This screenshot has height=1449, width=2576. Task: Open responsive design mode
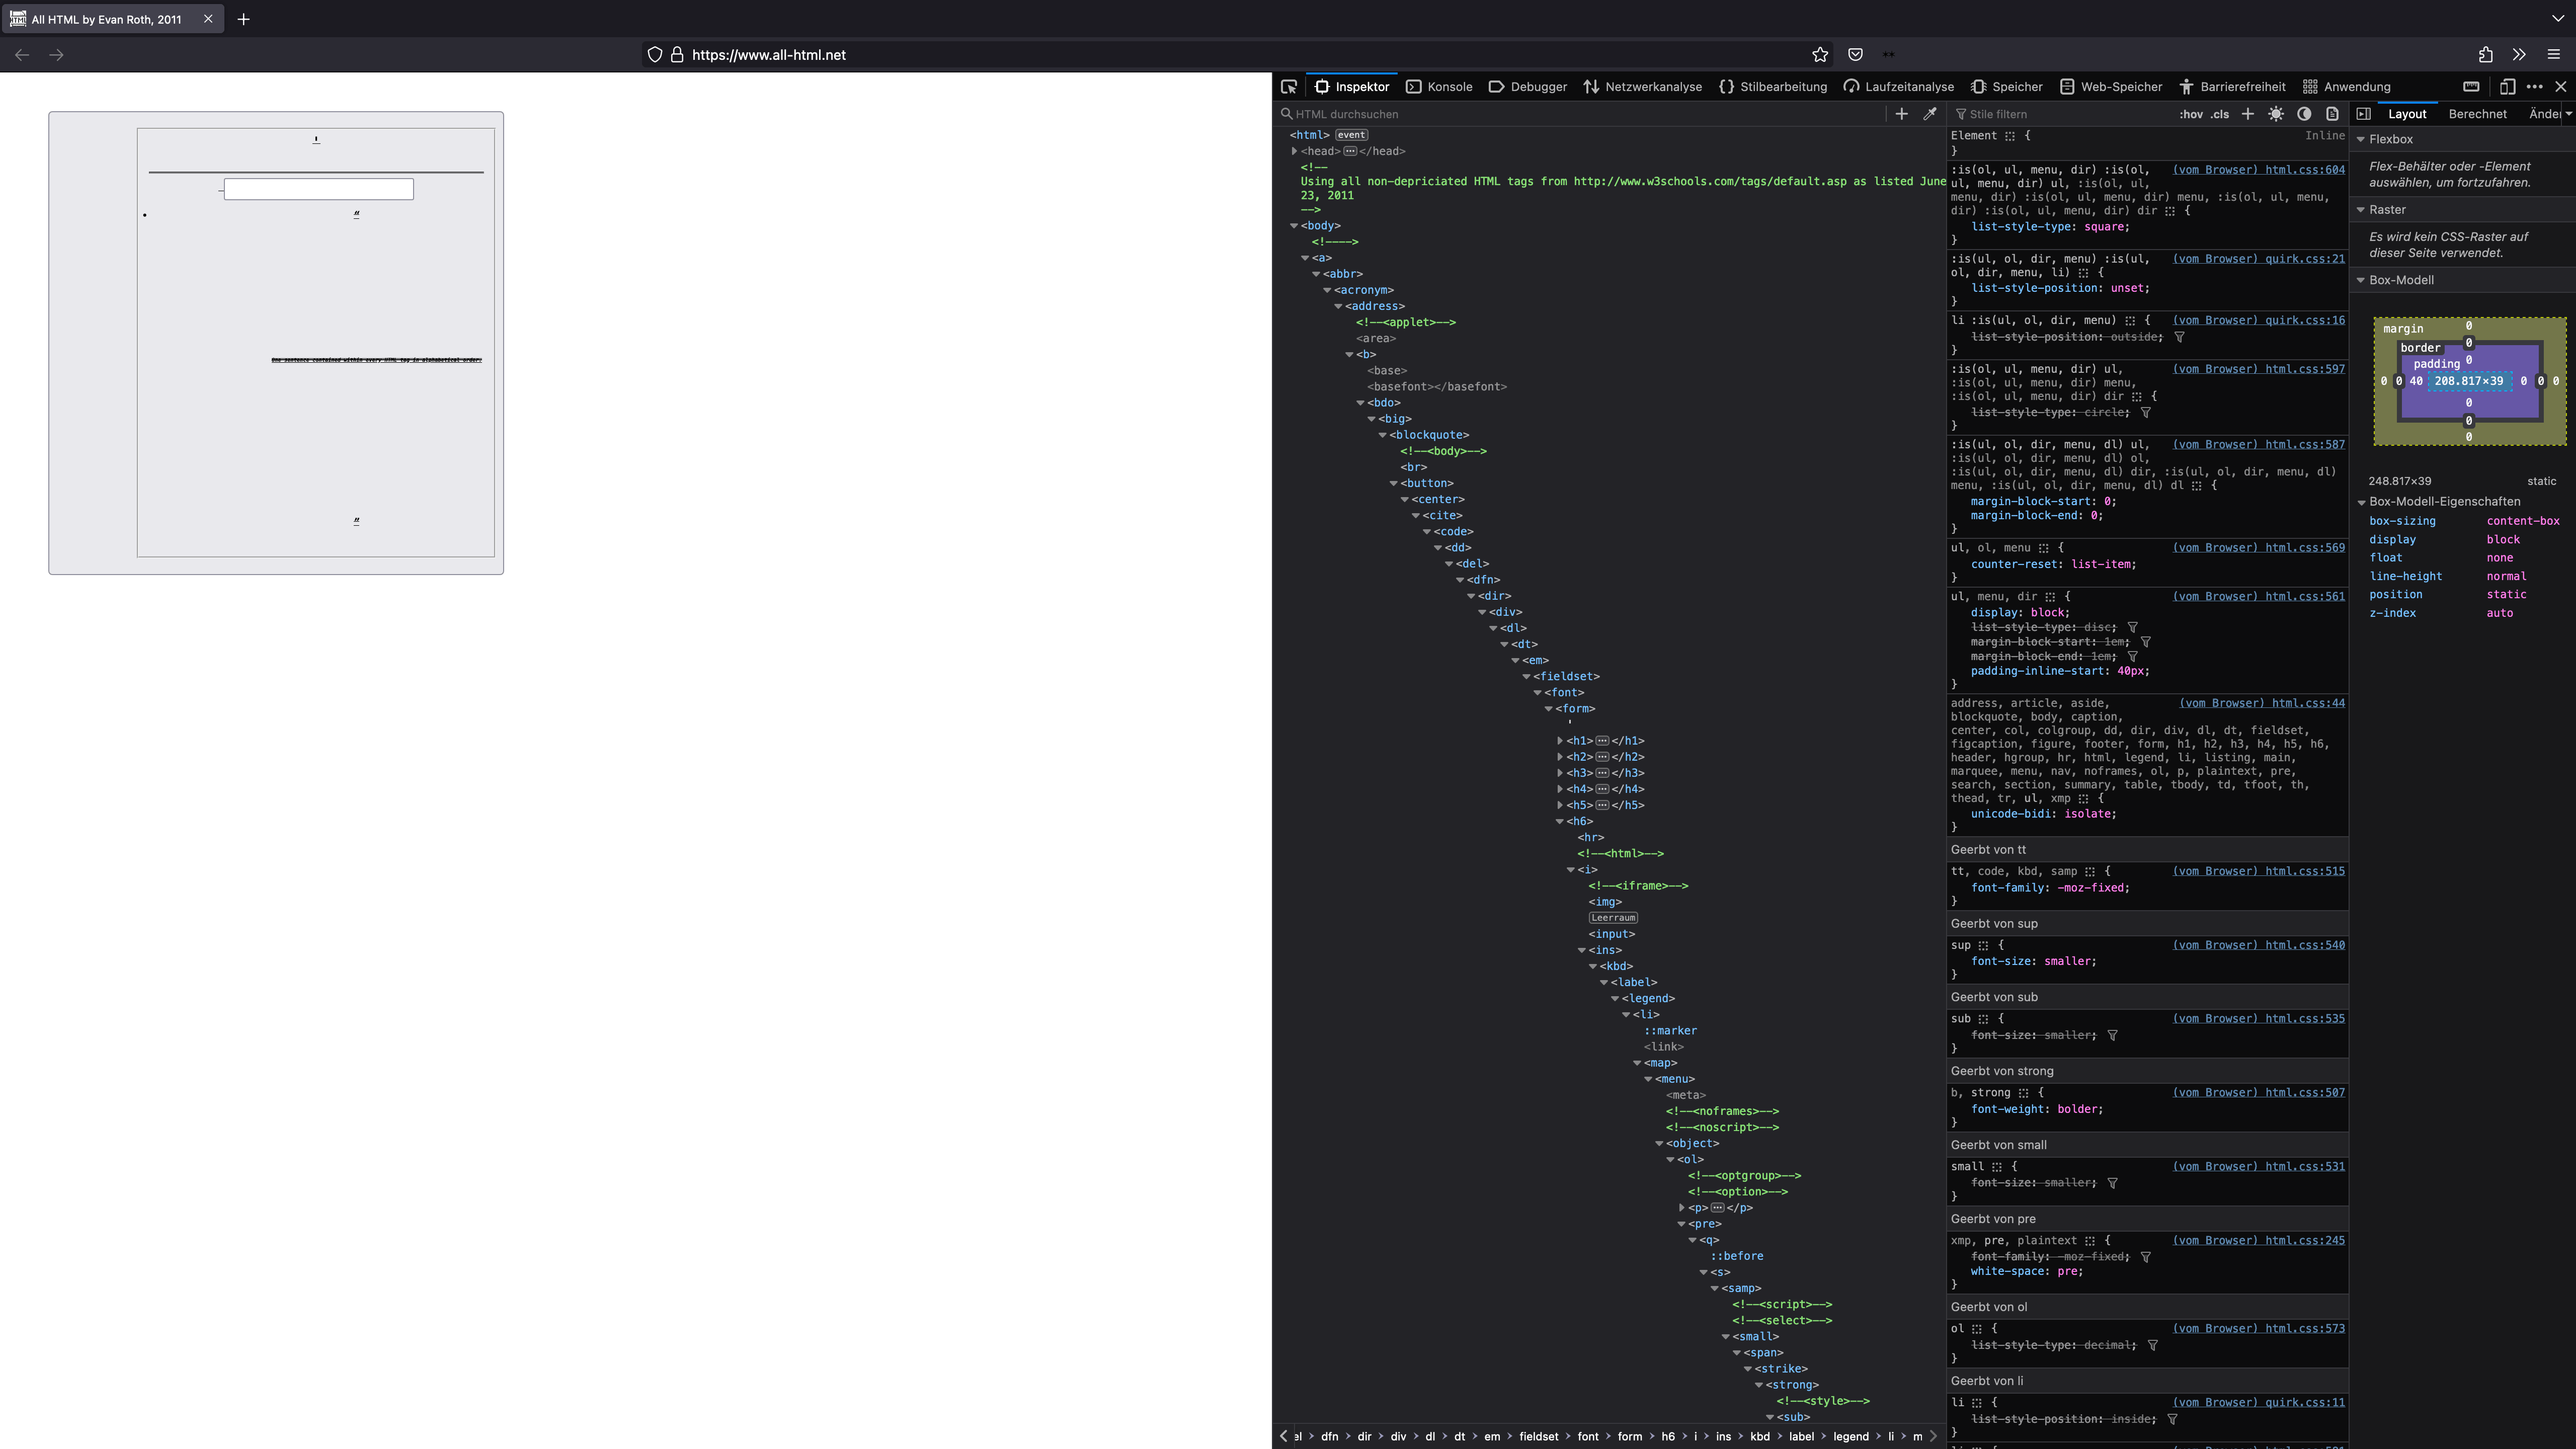[x=2507, y=87]
